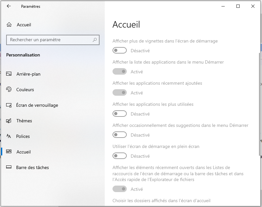The image size is (262, 207).
Task: Click the search magnifier icon
Action: [95, 40]
